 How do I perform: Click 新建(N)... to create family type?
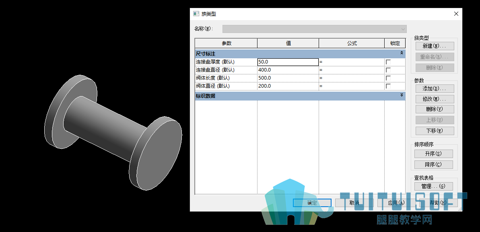[x=435, y=46]
